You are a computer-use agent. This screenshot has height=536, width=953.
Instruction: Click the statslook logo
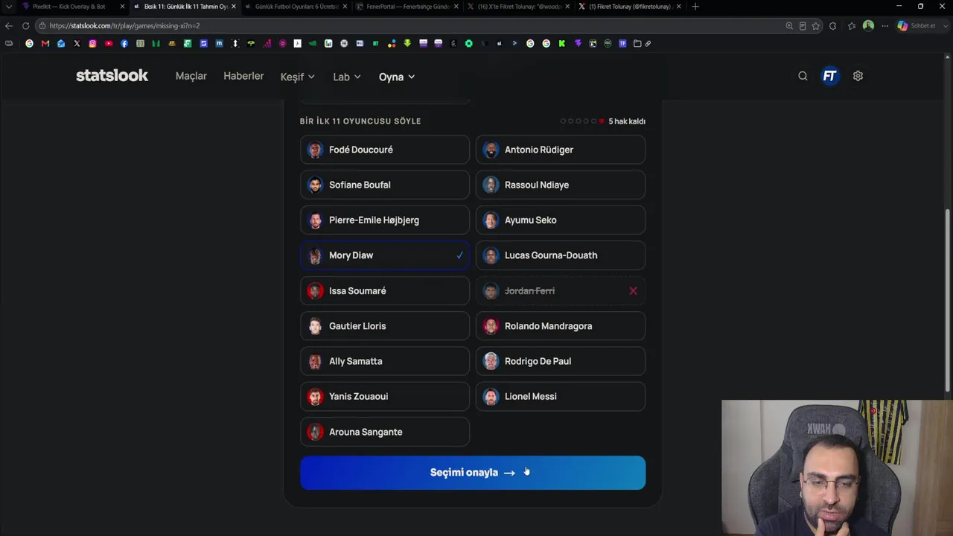coord(112,75)
